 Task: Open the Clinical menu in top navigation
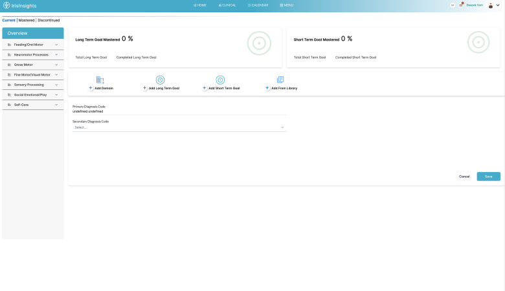pyautogui.click(x=227, y=5)
